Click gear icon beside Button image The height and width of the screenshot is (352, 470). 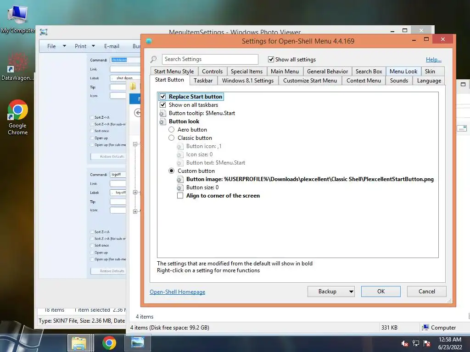180,179
